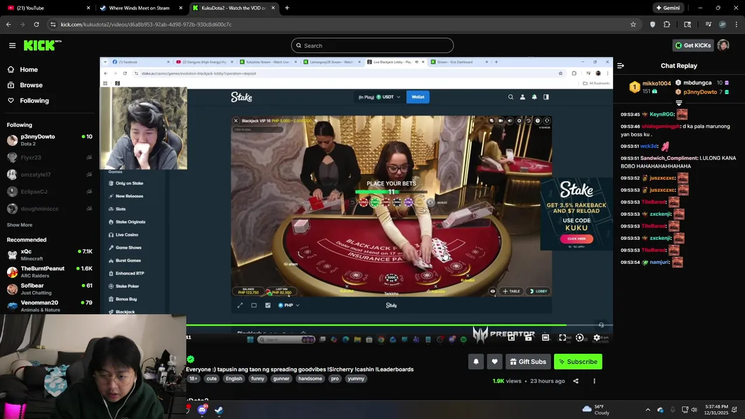Select the yummy tag

356,379
